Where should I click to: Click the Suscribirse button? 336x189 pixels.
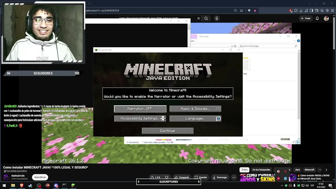pyautogui.click(x=40, y=177)
